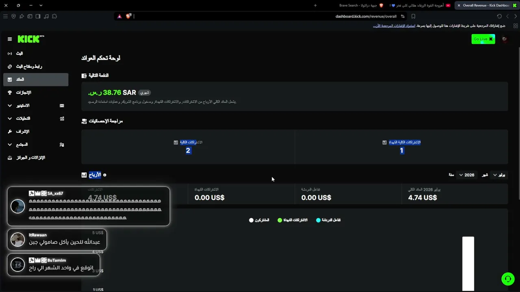Select العائد in the sidebar
Image resolution: width=520 pixels, height=292 pixels.
coord(36,79)
